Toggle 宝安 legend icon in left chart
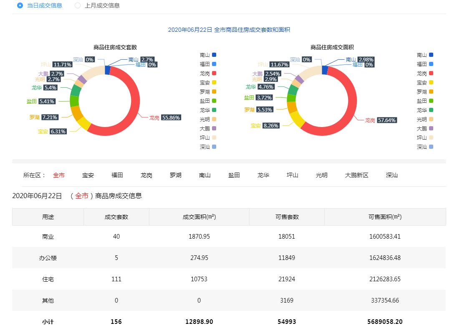The height and width of the screenshot is (331, 457). 214,82
